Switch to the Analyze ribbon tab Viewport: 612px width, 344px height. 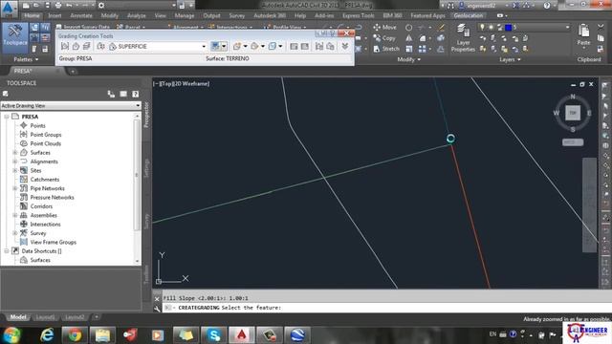tap(136, 15)
